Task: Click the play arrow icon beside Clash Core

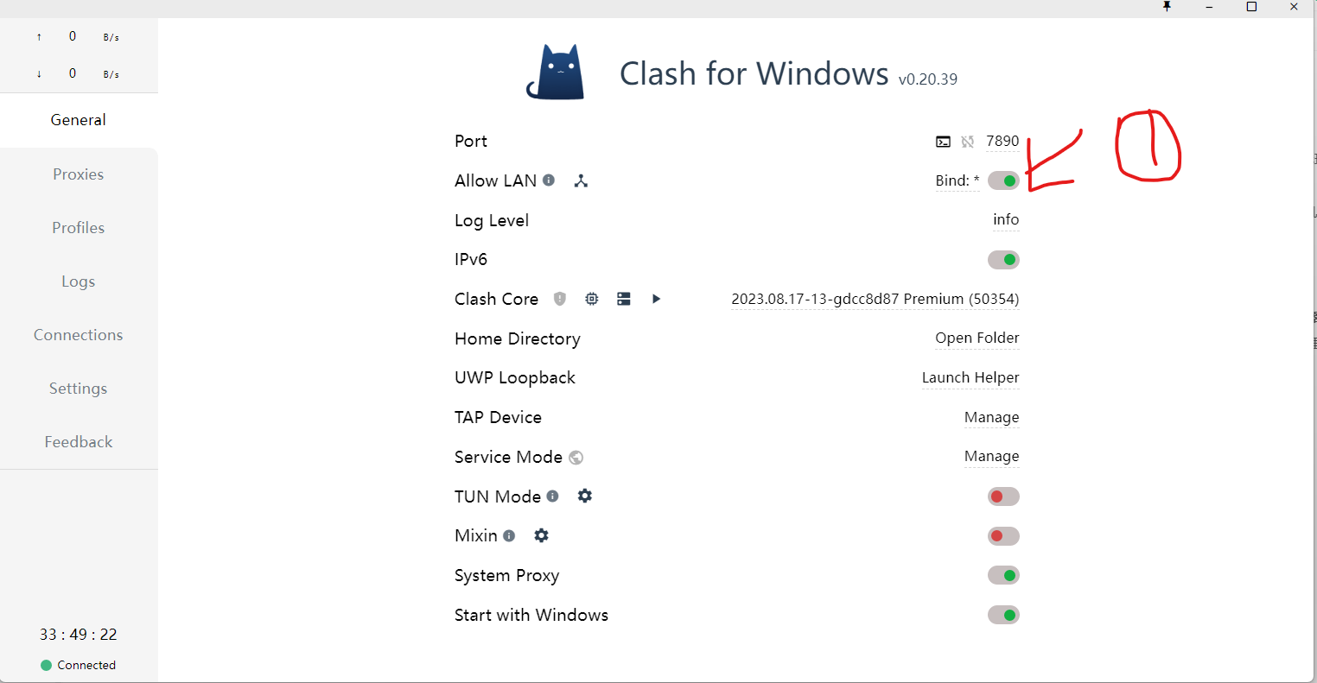Action: click(656, 299)
